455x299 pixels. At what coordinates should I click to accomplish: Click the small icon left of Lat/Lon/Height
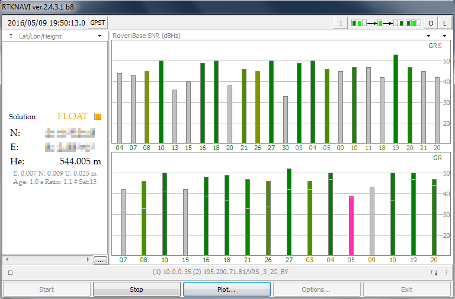pos(10,36)
